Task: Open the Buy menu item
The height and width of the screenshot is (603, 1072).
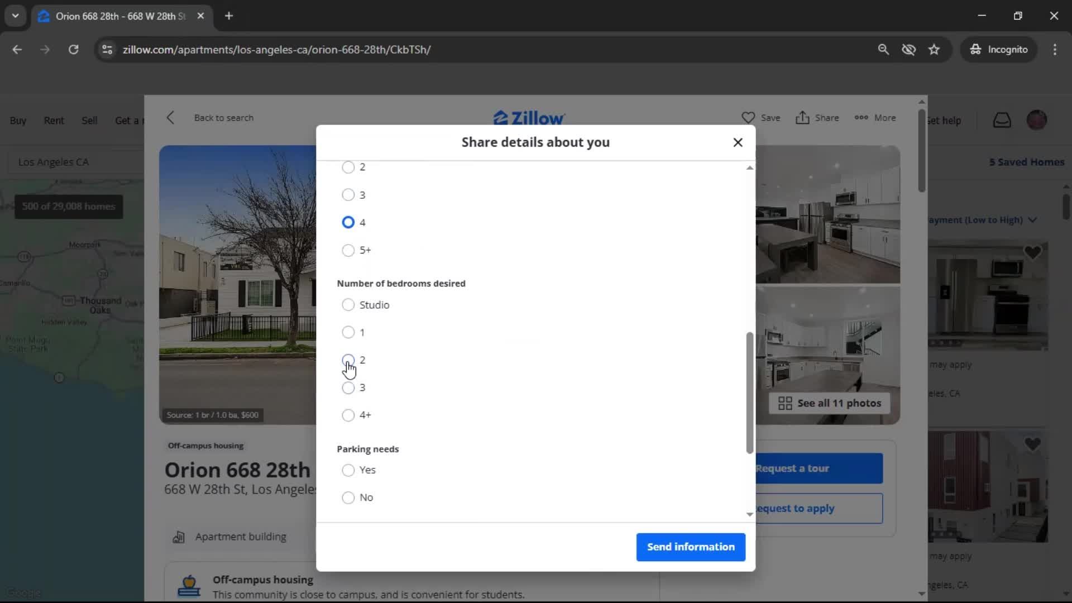Action: (x=18, y=121)
